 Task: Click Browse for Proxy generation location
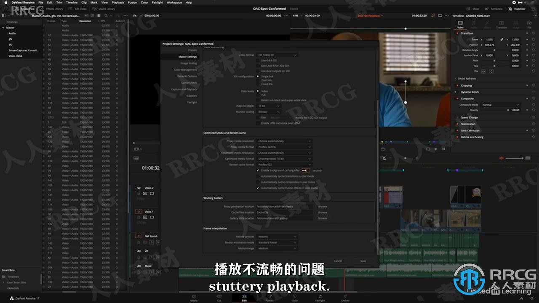pos(323,207)
